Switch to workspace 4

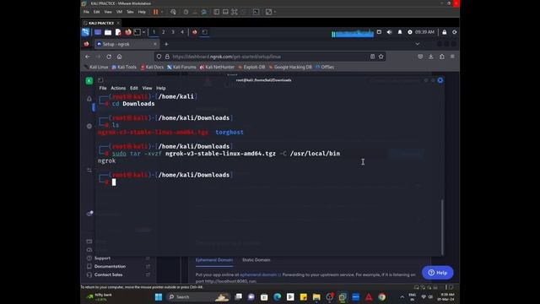(x=182, y=32)
